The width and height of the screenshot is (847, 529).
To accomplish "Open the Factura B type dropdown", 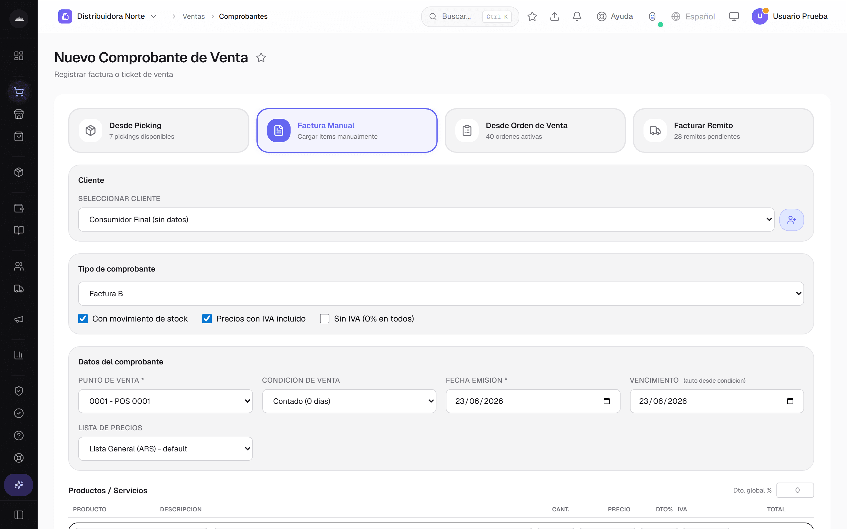I will point(441,294).
